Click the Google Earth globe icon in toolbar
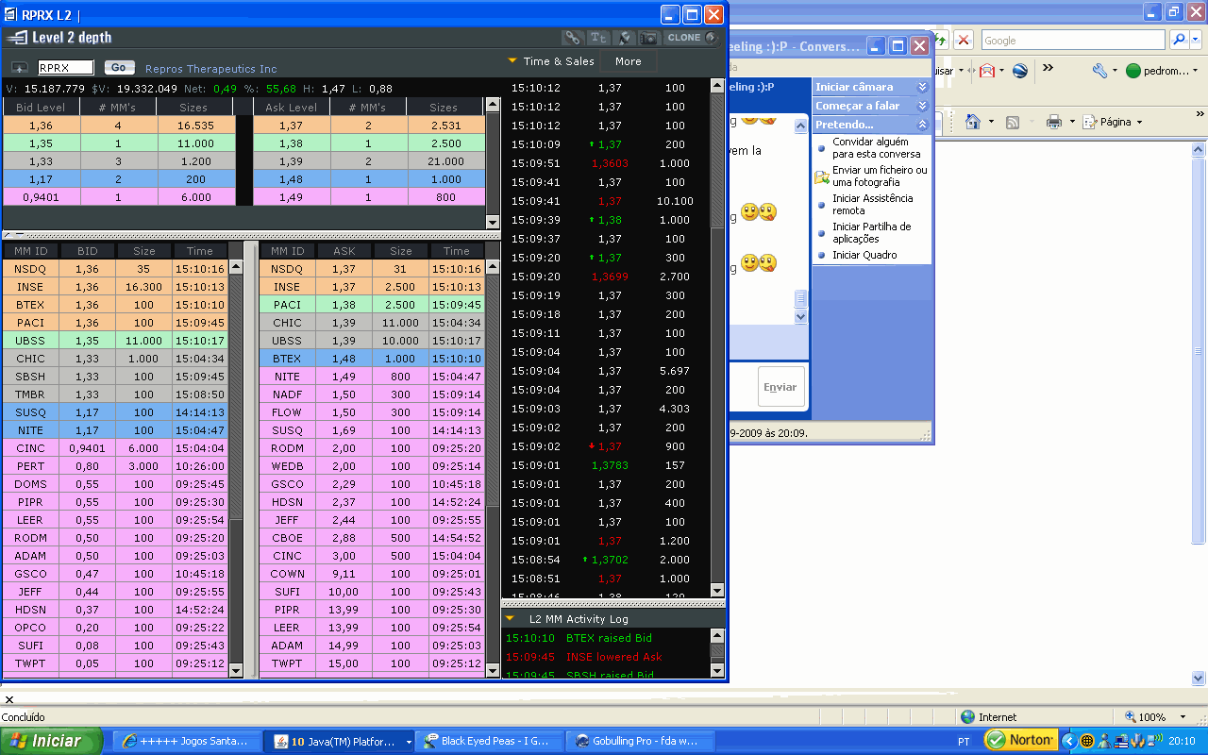1208x755 pixels. (x=1020, y=71)
